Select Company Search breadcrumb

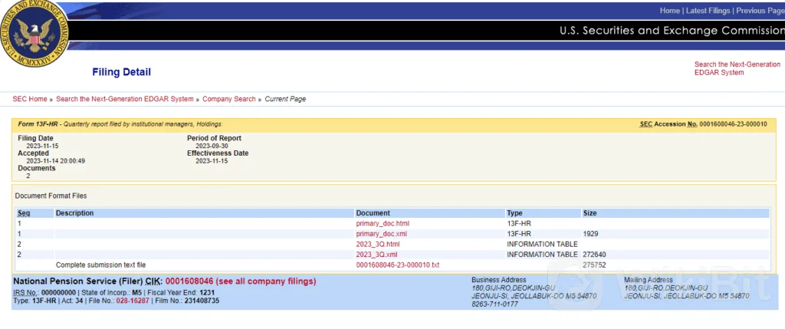coord(228,99)
